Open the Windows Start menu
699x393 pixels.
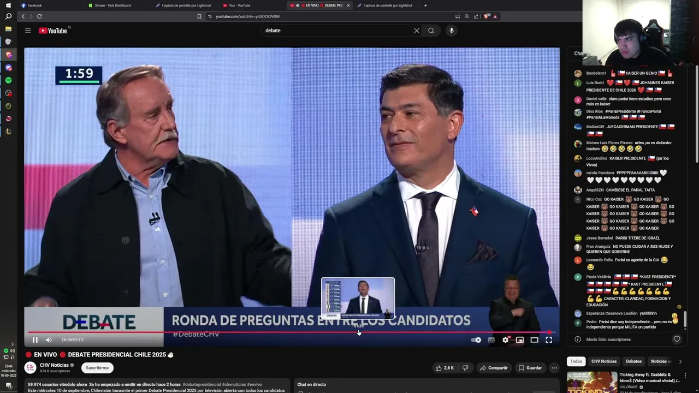(x=8, y=5)
